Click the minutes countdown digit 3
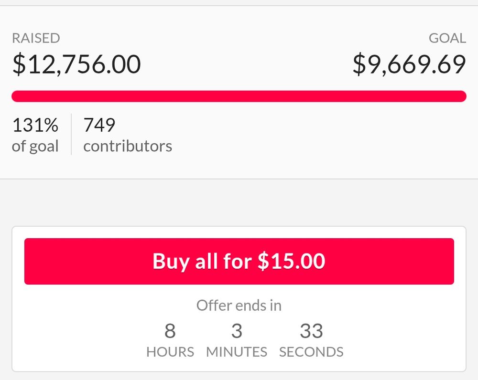Viewport: 478px width, 380px height. point(236,331)
